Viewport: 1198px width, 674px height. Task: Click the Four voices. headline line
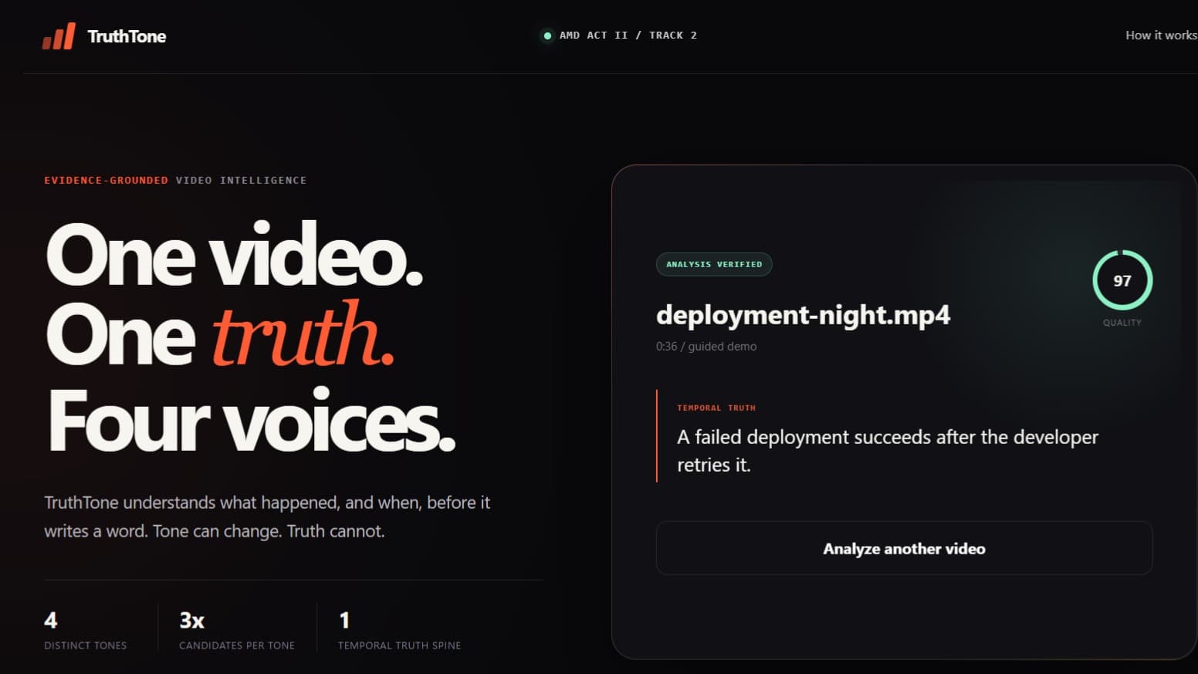(252, 421)
